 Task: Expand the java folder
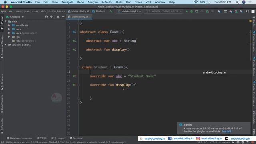click(9, 29)
